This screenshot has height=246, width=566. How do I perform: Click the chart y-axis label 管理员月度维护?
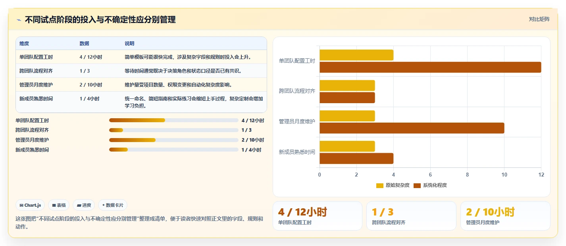297,121
